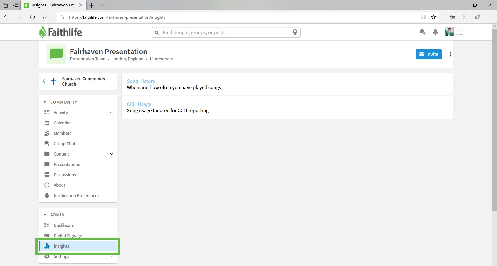Open About in the sidebar

click(x=59, y=185)
